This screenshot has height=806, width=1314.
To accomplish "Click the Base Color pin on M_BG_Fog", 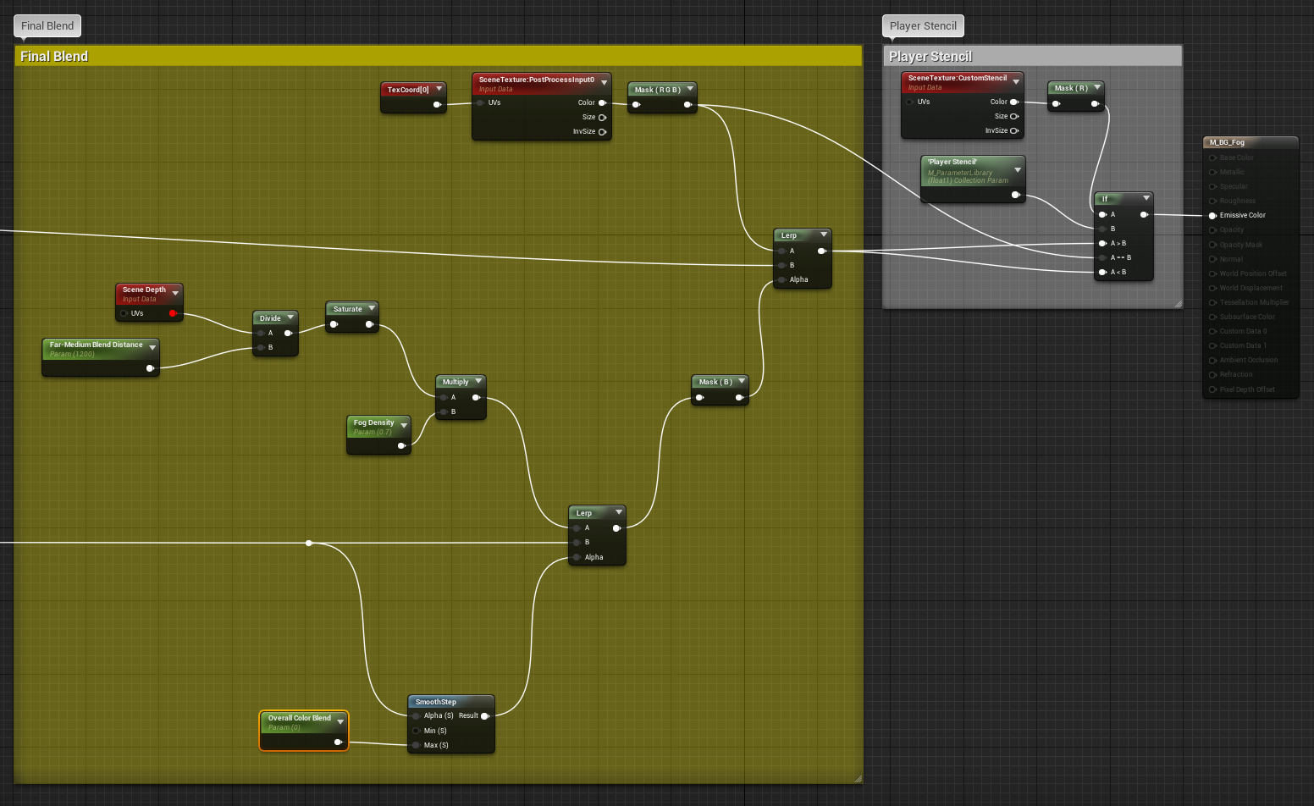I will 1212,157.
